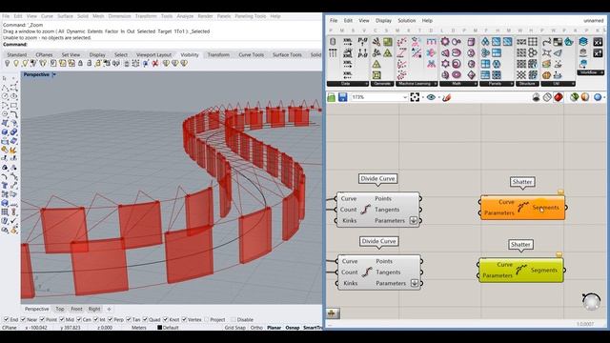The image size is (610, 343).
Task: Click the compass navigation widget on Grasshopper canvas
Action: [591, 302]
